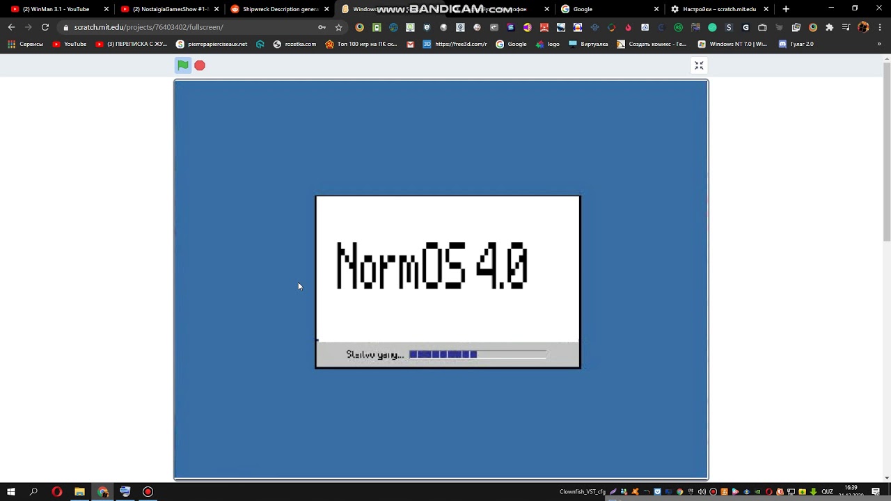
Task: Open the Bandicam recorder taskbar icon
Action: [x=148, y=492]
